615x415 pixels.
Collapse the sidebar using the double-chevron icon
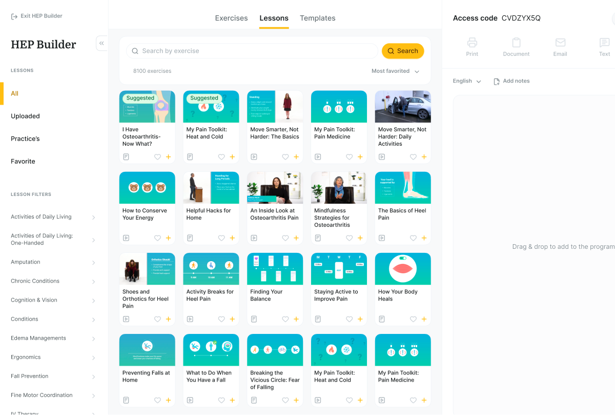pyautogui.click(x=101, y=43)
